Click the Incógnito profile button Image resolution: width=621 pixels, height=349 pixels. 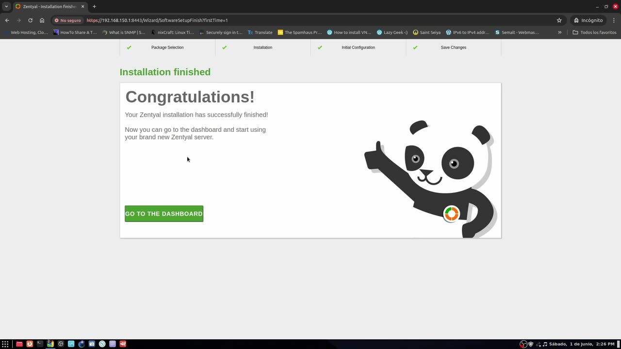(x=588, y=20)
